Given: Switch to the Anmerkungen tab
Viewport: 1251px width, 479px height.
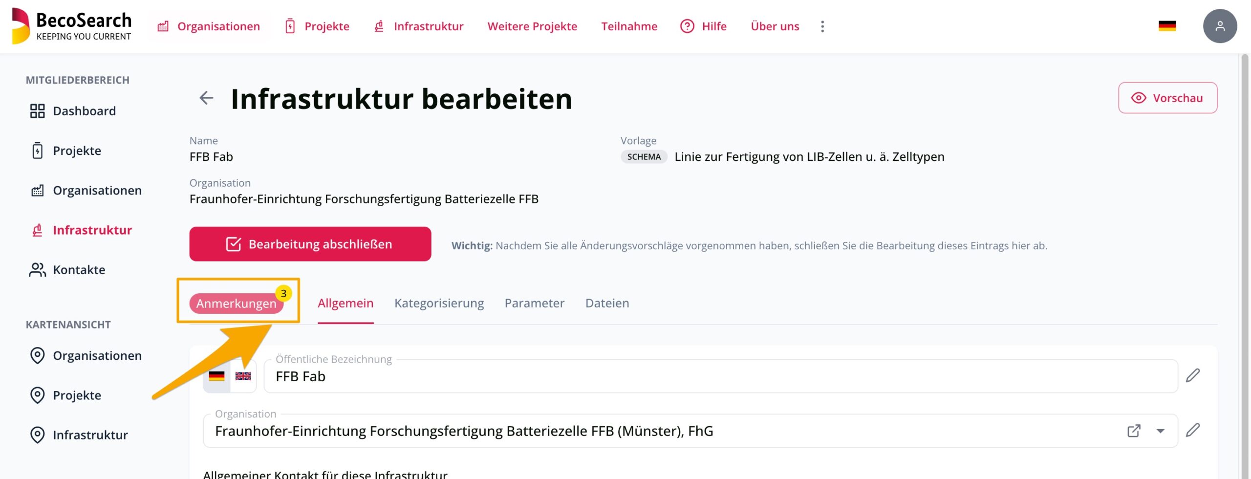Looking at the screenshot, I should pos(237,304).
